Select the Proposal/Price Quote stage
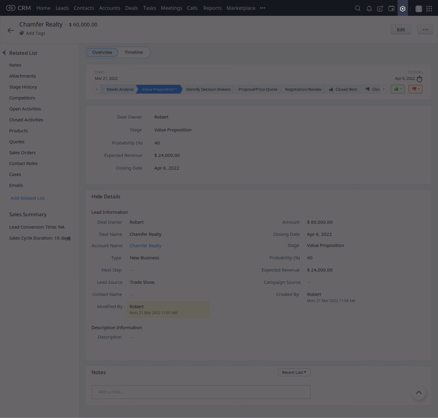 tap(258, 89)
